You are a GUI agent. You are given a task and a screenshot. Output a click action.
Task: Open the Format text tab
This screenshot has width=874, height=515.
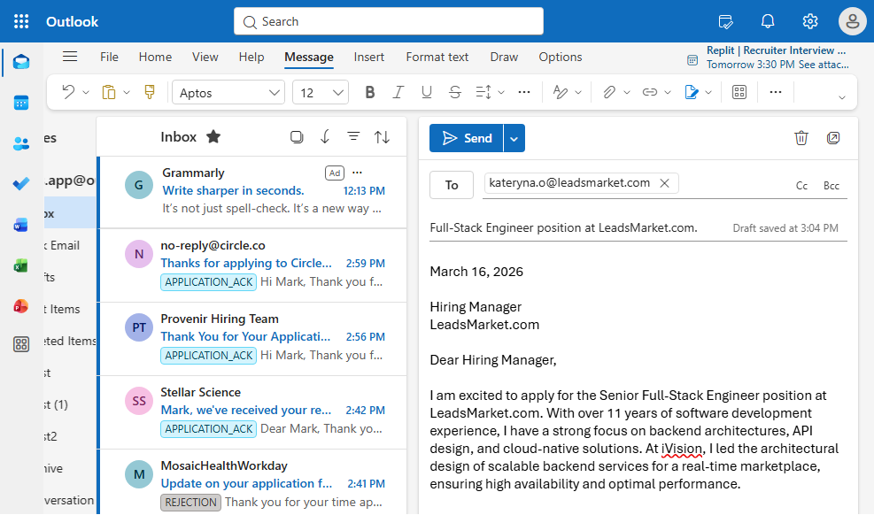(x=437, y=57)
